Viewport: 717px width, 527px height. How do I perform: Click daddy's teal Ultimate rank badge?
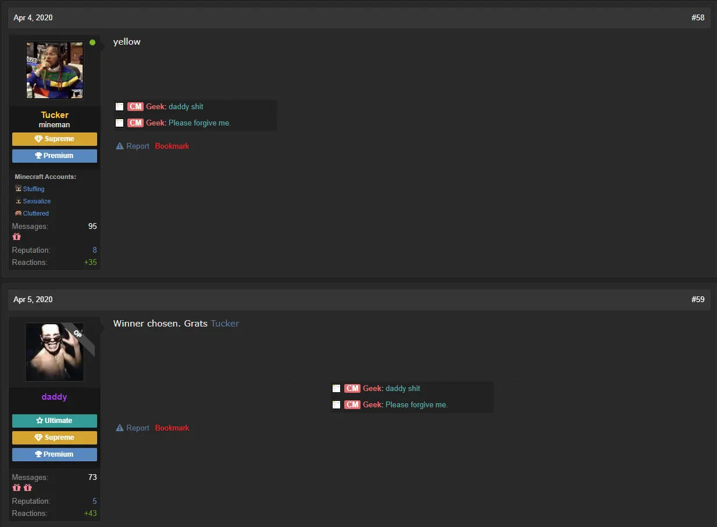(55, 421)
